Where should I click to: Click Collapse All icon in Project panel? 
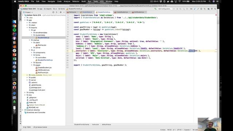click(x=57, y=12)
